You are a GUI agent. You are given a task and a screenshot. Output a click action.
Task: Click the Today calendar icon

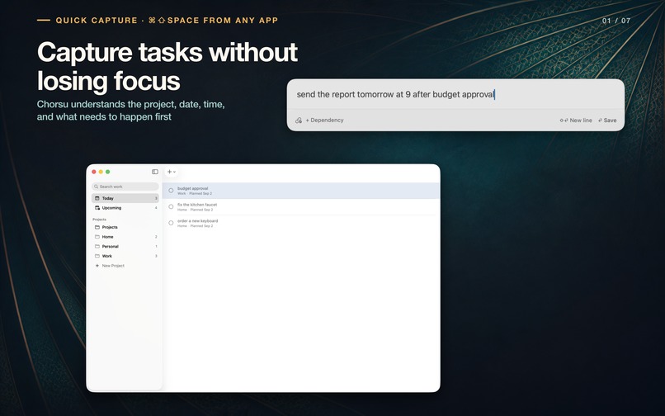pyautogui.click(x=97, y=198)
